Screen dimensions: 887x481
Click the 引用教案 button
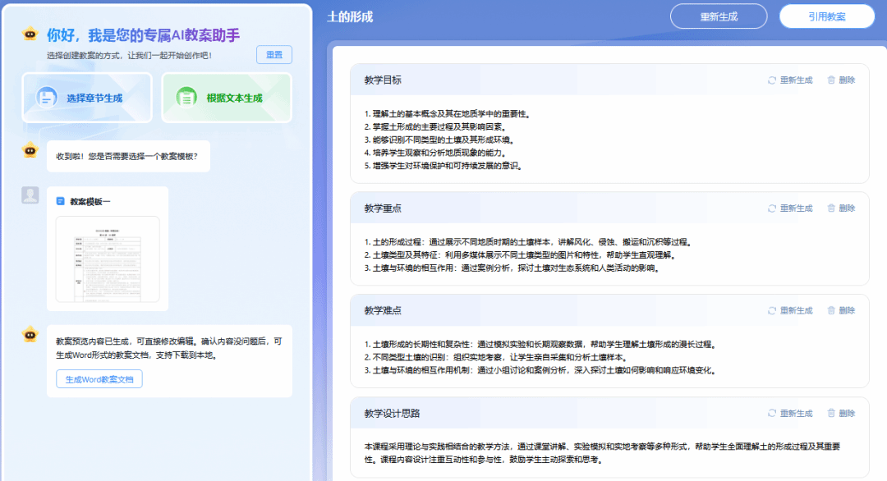click(x=827, y=16)
